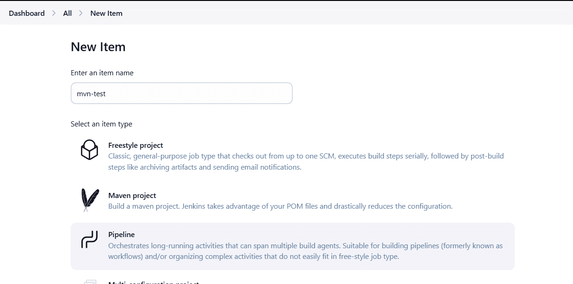Select the New Item breadcrumb
This screenshot has width=573, height=284.
(106, 13)
